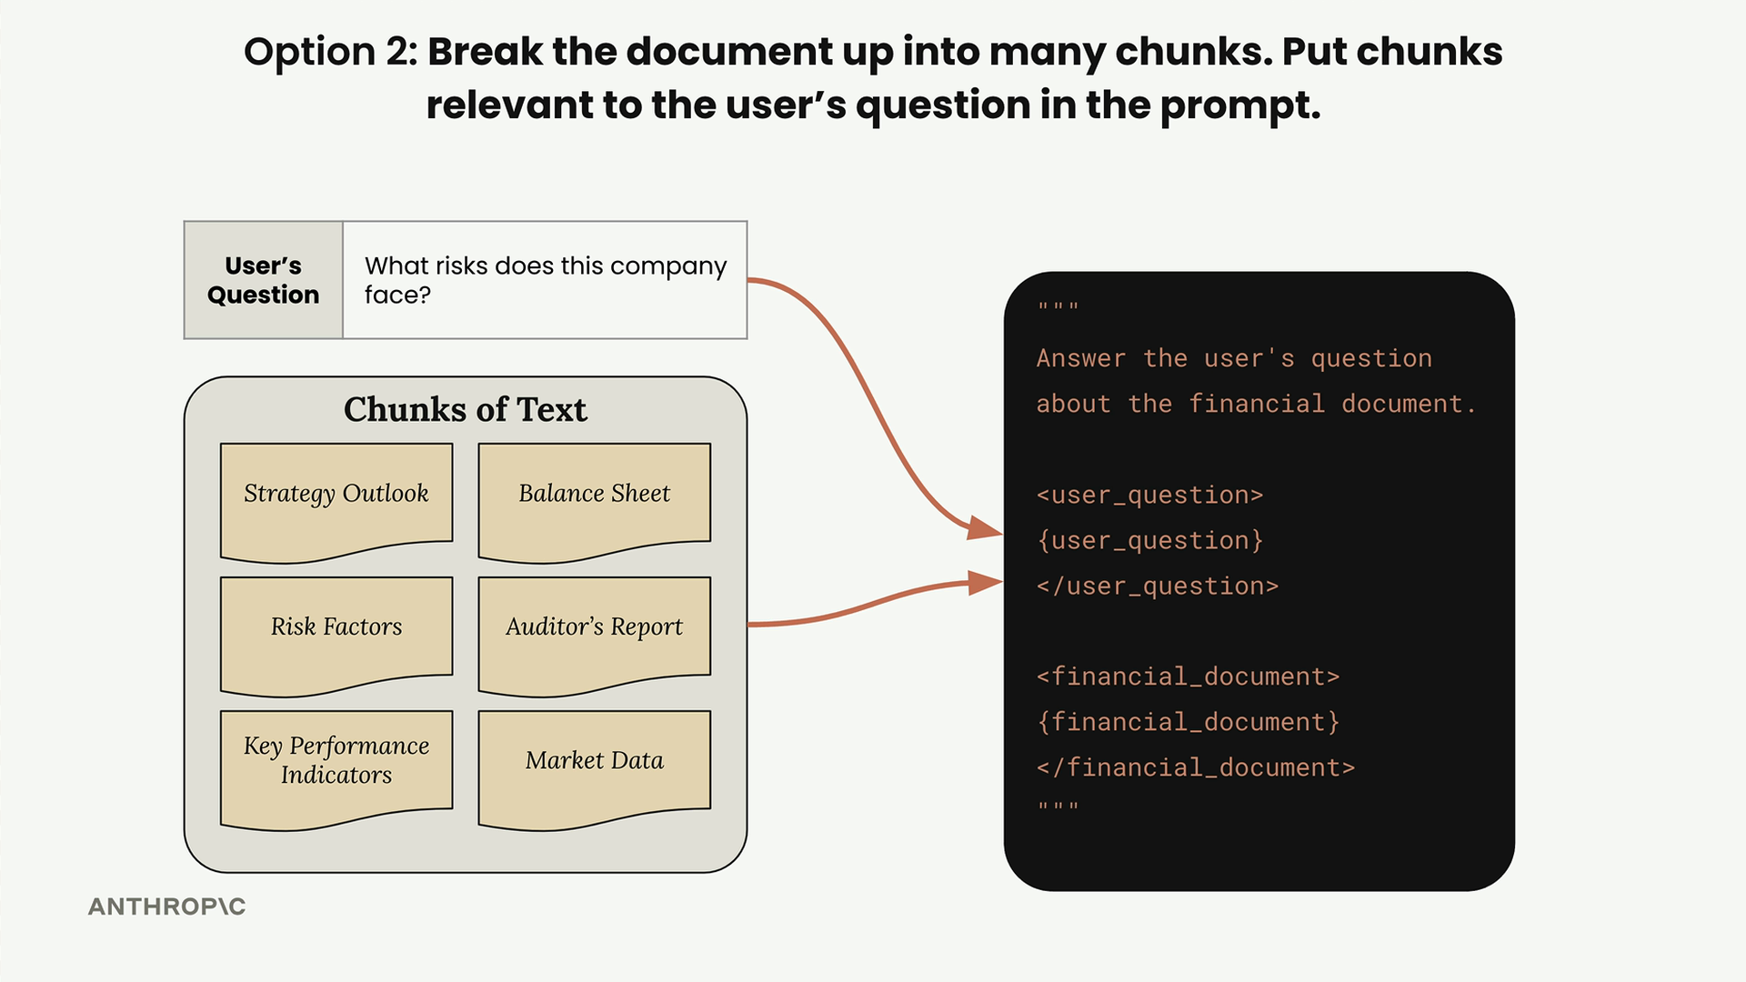Click the {financial_document} placeholder

[1189, 722]
